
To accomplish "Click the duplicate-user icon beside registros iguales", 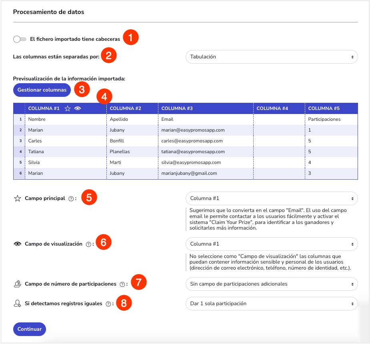I will pyautogui.click(x=18, y=304).
